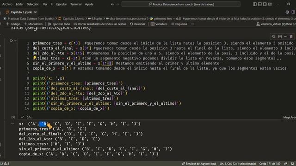
Task: Open the Variables panel
Action: click(x=159, y=24)
